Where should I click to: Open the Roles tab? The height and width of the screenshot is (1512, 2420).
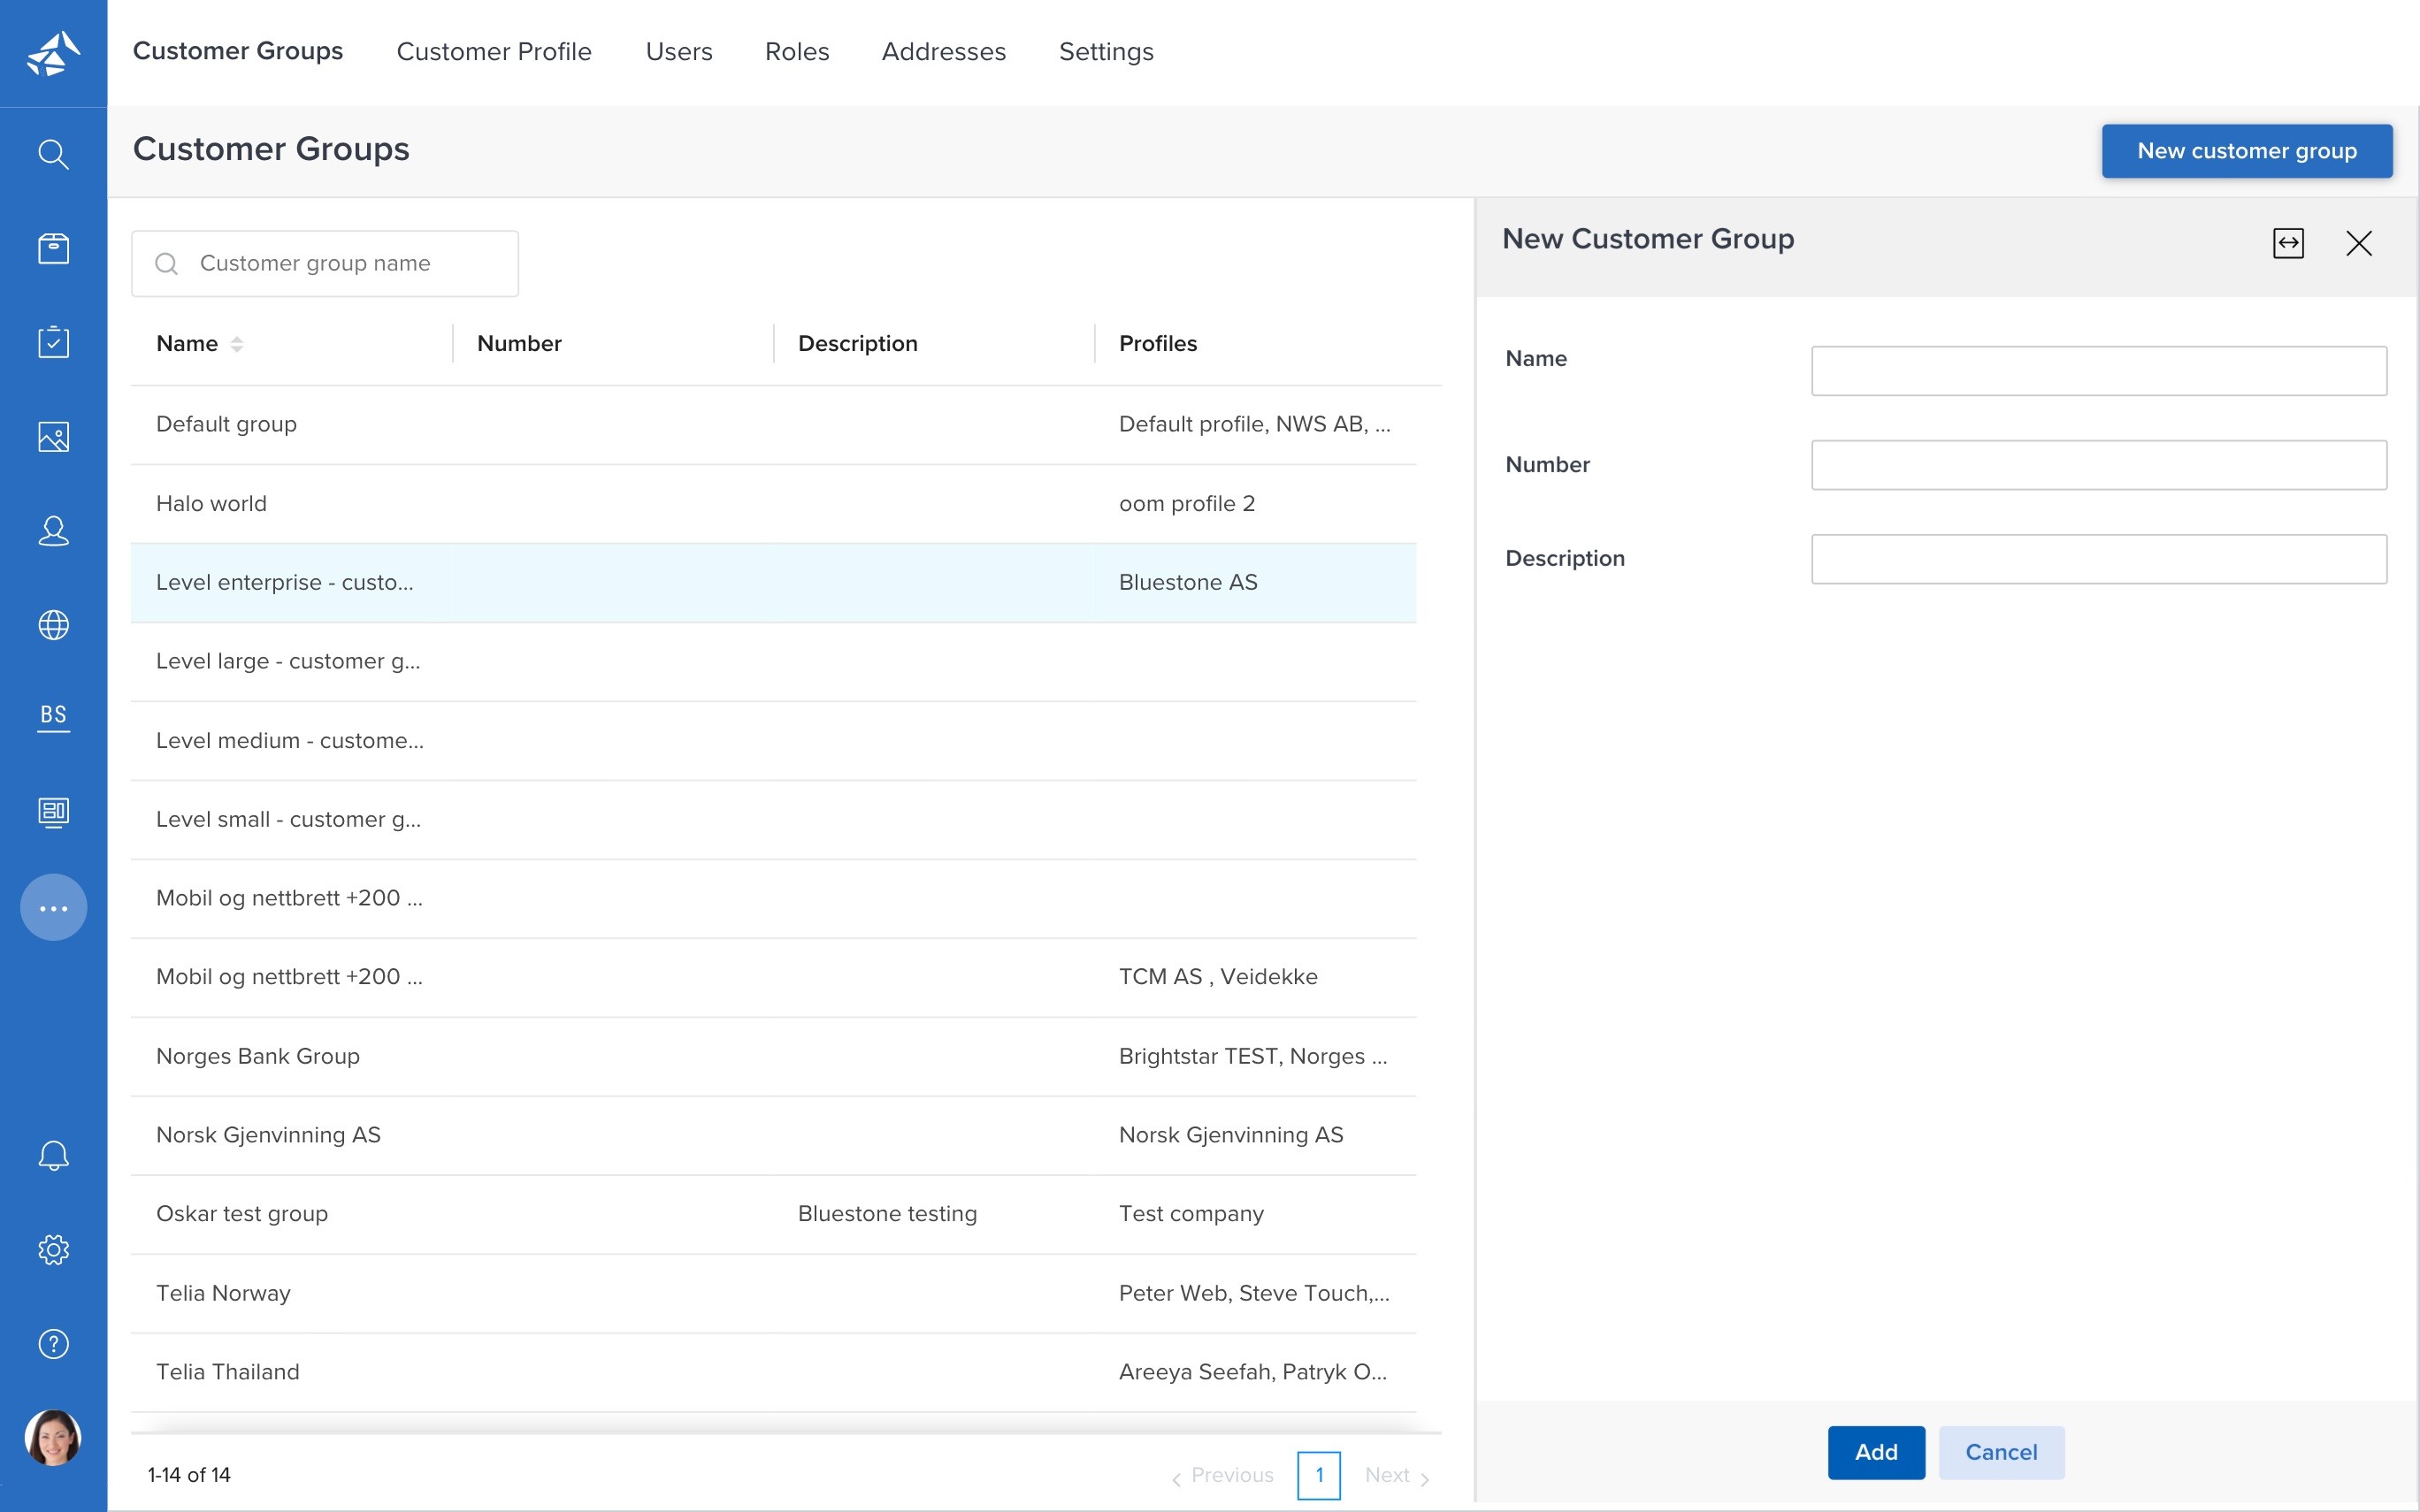click(x=797, y=52)
